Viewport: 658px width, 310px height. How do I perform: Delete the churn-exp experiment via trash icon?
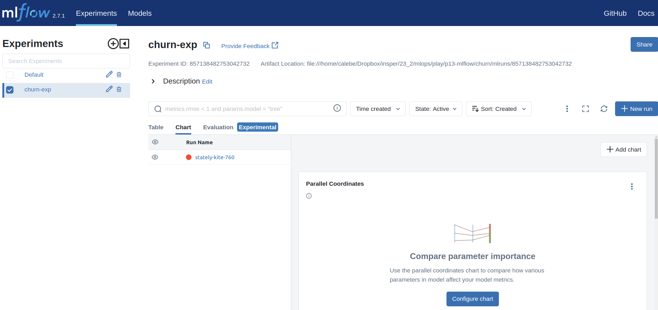coord(119,89)
